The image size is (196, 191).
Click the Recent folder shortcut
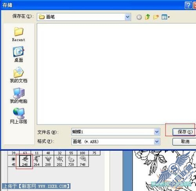click(x=18, y=34)
